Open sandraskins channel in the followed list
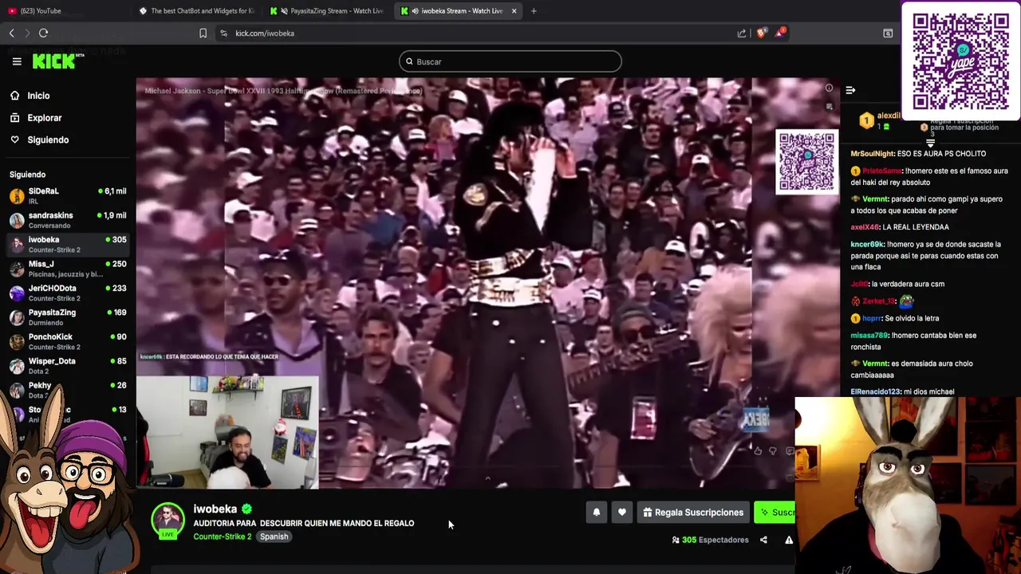The image size is (1021, 574). 68,220
